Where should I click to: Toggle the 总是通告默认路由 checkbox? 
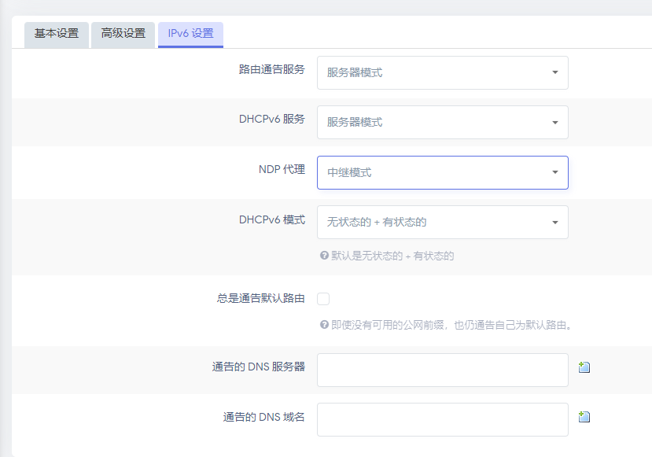323,299
